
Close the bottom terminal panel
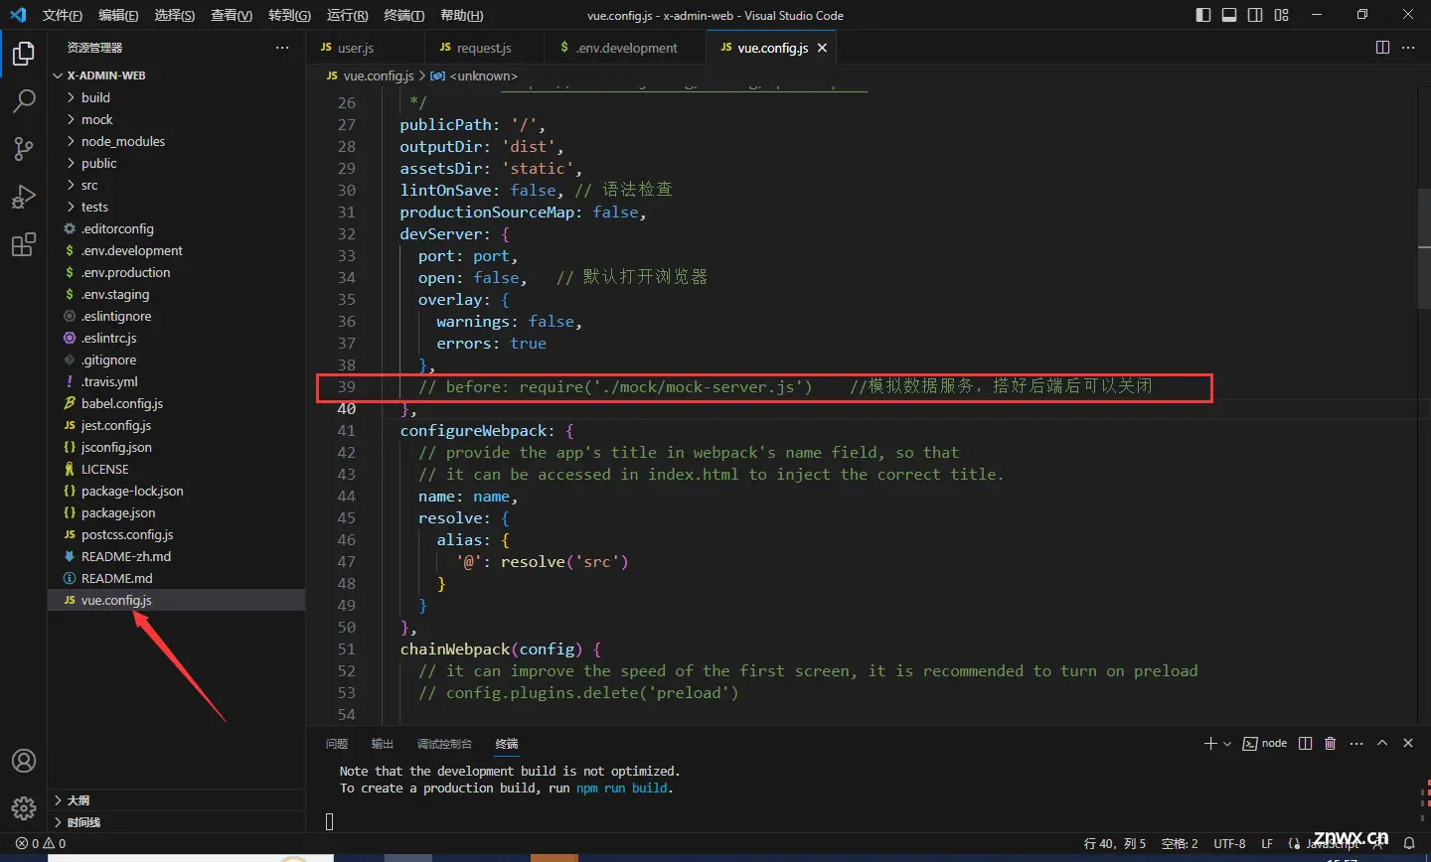click(1408, 743)
